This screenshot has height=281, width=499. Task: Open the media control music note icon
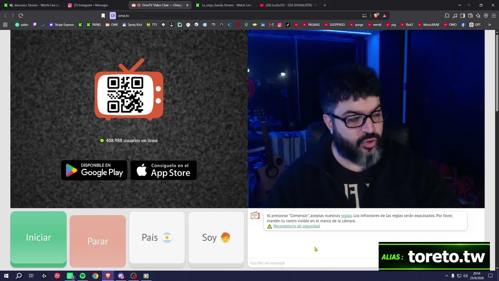pos(455,16)
